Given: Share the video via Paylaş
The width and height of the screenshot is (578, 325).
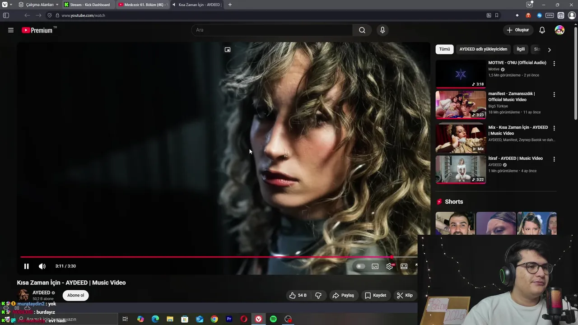Looking at the screenshot, I should point(343,295).
